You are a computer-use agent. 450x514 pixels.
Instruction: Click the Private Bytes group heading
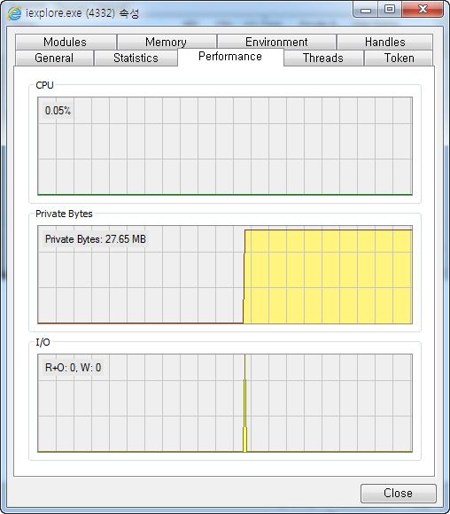[x=64, y=214]
